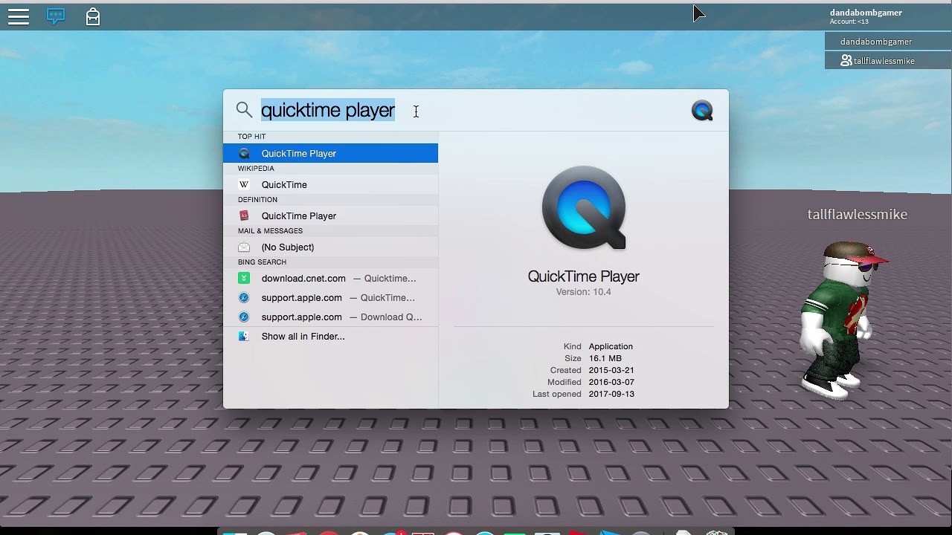Image resolution: width=952 pixels, height=535 pixels.
Task: Click the QuickTime Player title in preview
Action: (584, 276)
